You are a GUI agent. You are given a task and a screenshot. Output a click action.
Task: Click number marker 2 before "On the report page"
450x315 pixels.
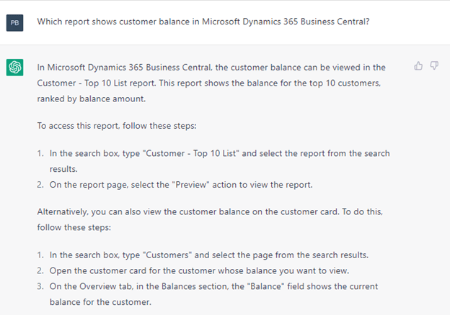(40, 185)
